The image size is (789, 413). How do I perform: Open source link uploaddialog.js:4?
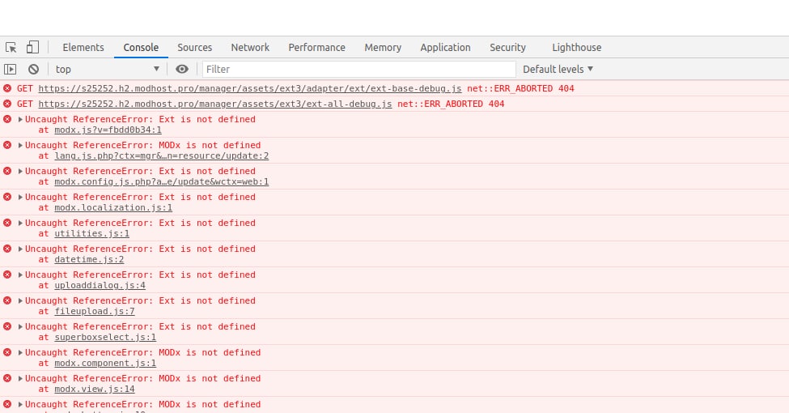click(100, 286)
